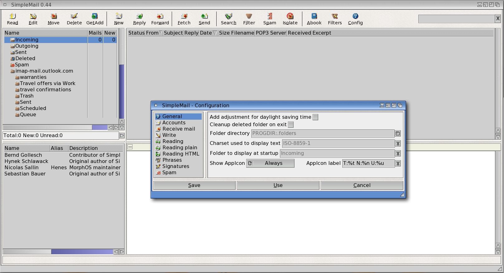Click the AppIcon label text field
This screenshot has width=504, height=273.
368,163
